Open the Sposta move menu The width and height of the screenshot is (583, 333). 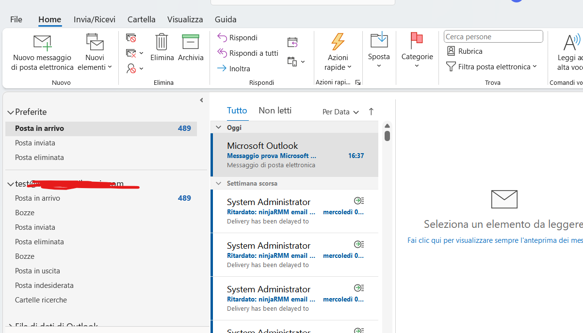[x=379, y=50]
